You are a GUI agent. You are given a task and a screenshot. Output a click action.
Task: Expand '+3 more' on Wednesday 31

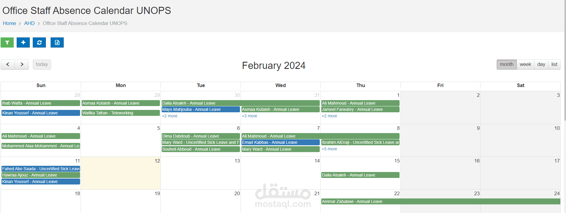click(x=250, y=116)
